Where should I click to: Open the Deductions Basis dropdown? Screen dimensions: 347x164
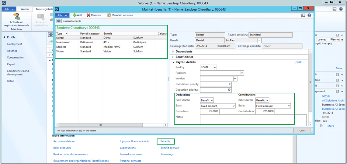[233, 106]
